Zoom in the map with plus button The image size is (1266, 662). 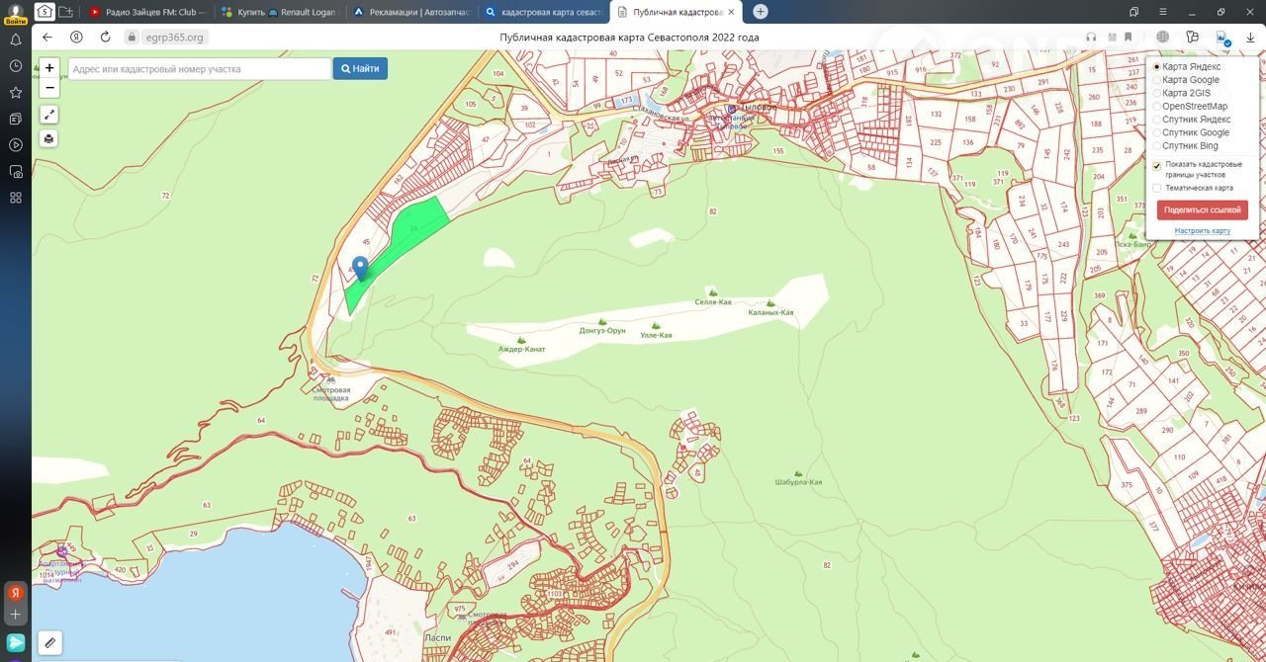click(x=49, y=68)
